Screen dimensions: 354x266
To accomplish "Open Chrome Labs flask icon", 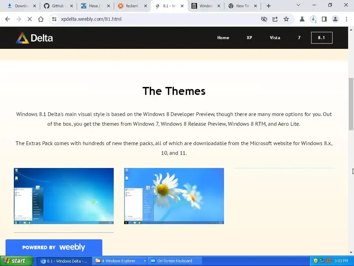I will [x=302, y=19].
